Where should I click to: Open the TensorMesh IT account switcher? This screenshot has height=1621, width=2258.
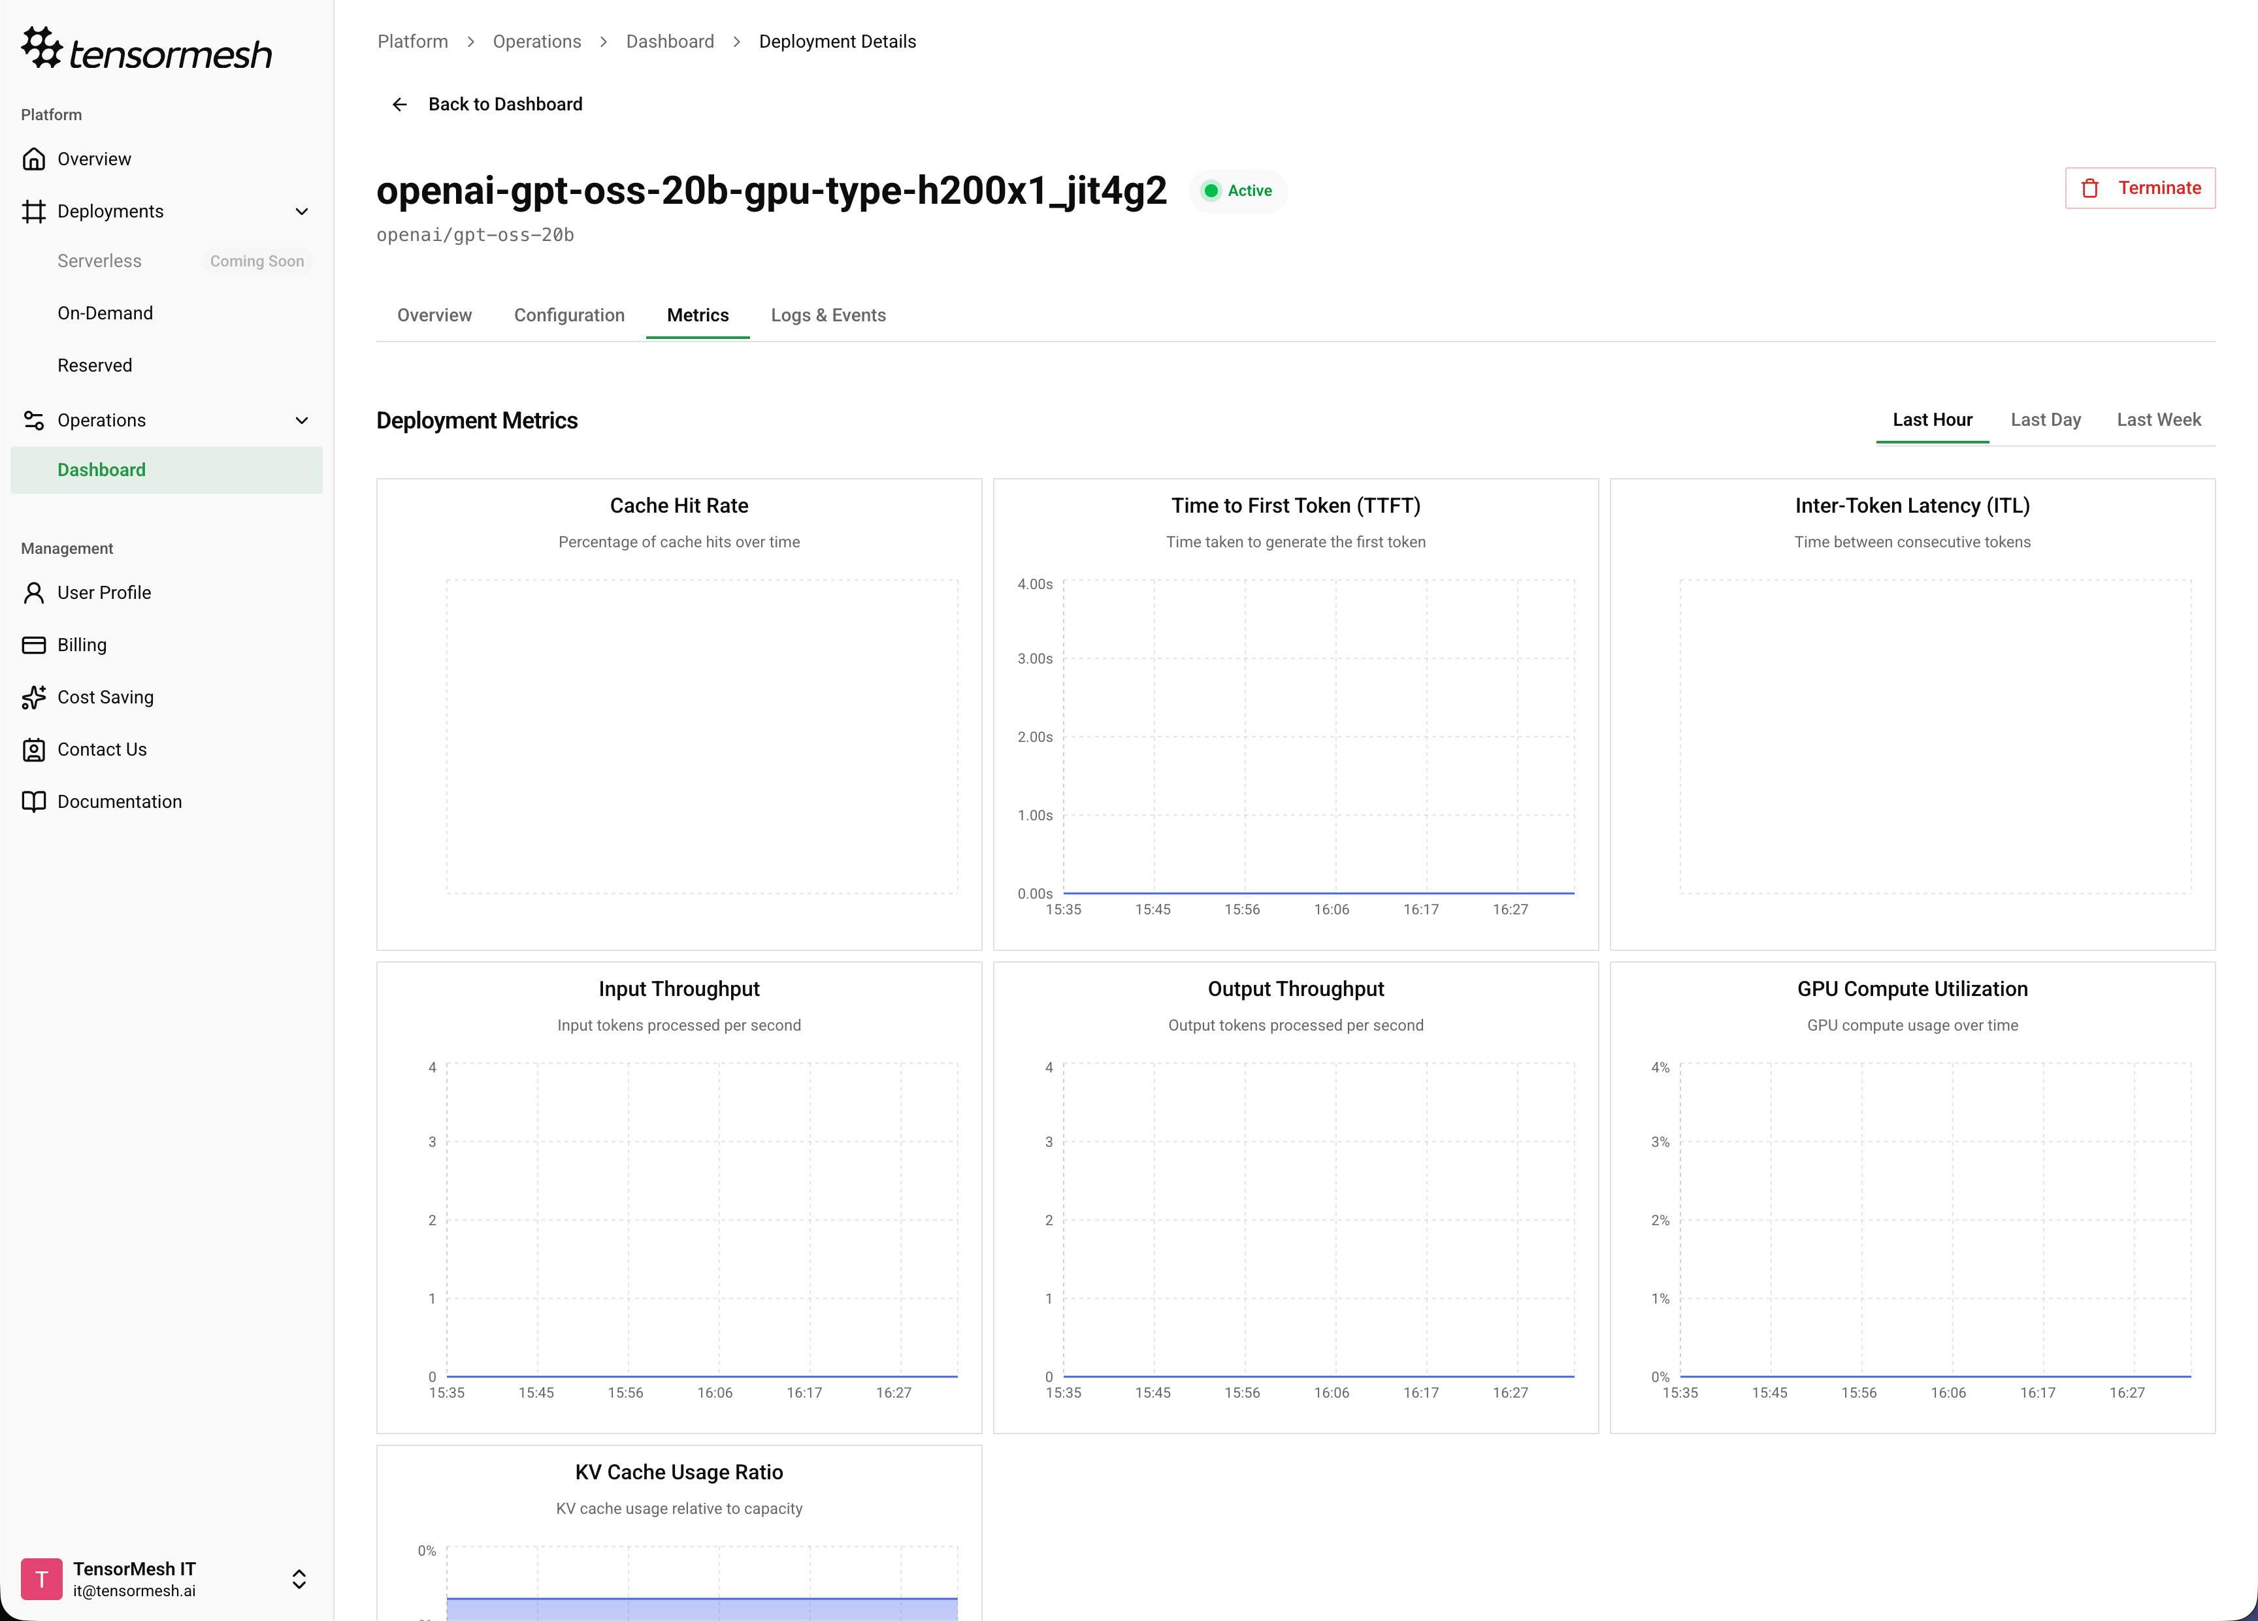coord(298,1579)
